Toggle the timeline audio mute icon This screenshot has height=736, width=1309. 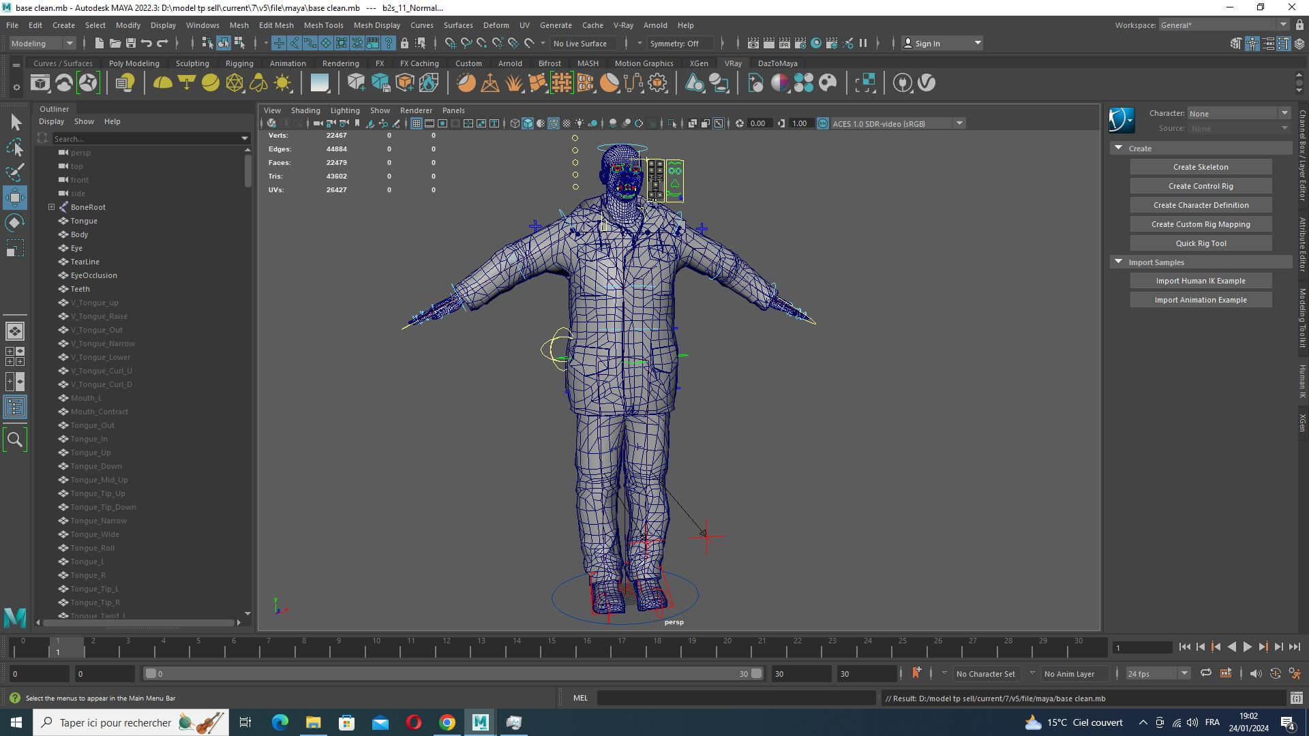click(1255, 673)
